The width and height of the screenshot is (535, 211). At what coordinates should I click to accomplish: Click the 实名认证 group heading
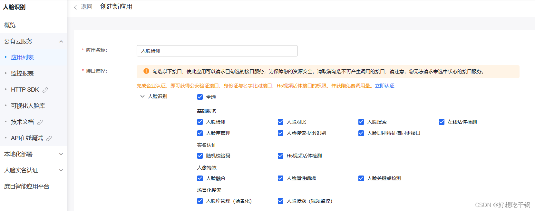click(x=207, y=145)
